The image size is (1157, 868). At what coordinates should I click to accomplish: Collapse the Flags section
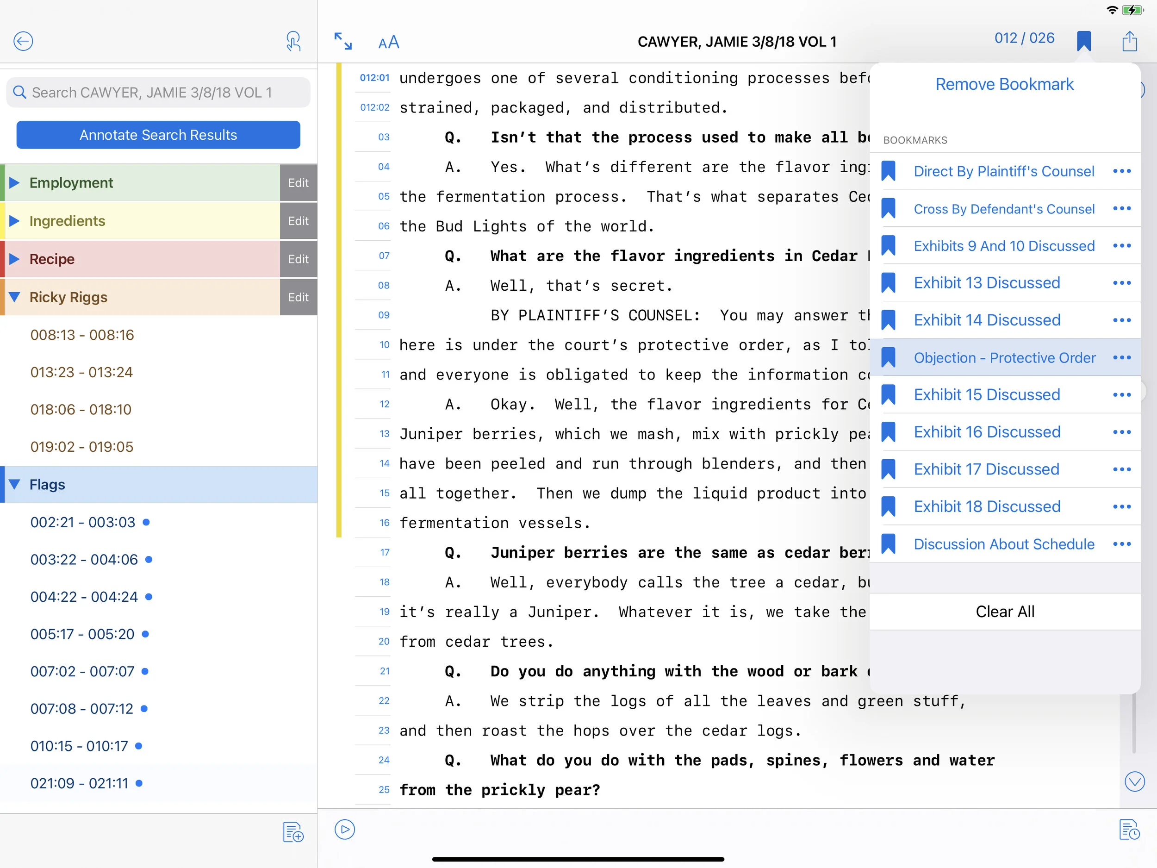pos(14,484)
